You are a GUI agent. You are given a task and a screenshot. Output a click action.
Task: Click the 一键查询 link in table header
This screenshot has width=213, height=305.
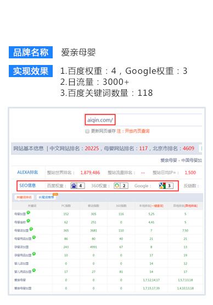coord(157,206)
